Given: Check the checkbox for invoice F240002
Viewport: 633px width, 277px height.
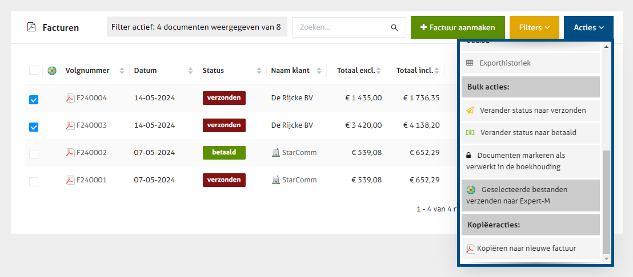Looking at the screenshot, I should pyautogui.click(x=34, y=154).
